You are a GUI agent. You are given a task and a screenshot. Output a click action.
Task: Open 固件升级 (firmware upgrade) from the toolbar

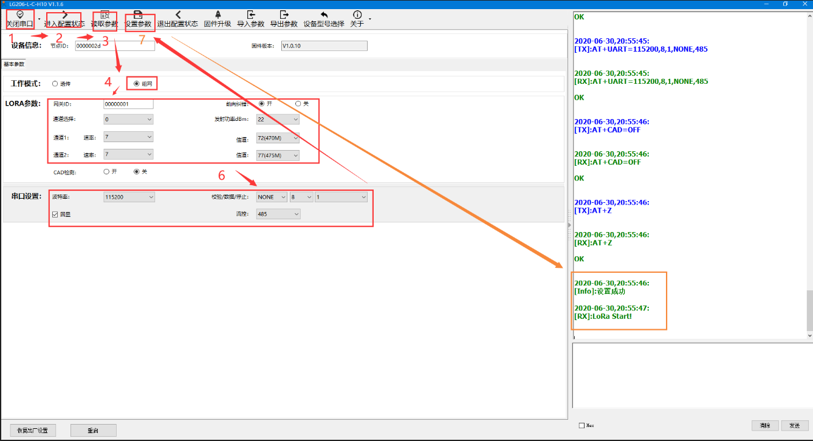[x=217, y=15]
